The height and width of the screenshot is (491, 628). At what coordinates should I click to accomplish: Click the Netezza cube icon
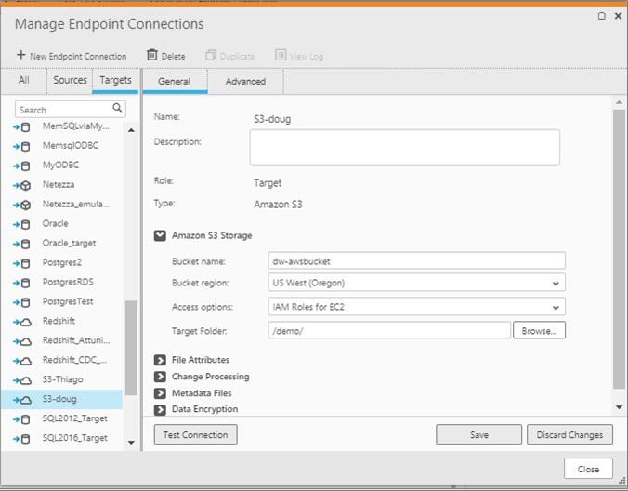[x=25, y=186]
